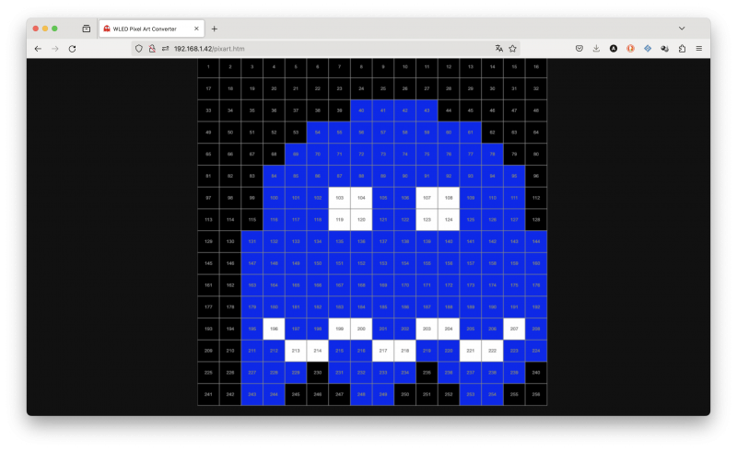Click black pixel 24
The height and width of the screenshot is (451, 737).
coord(361,88)
